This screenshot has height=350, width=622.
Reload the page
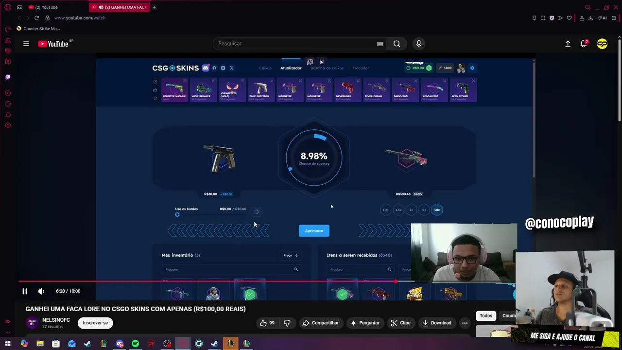pos(36,18)
